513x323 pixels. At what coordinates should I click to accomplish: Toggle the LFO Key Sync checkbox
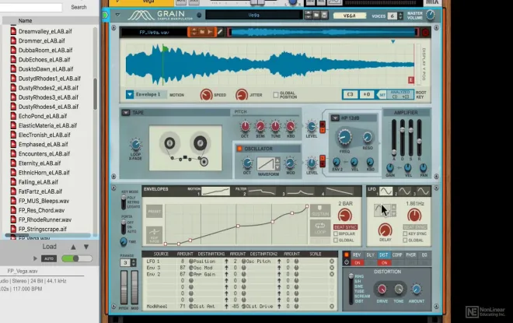405,233
